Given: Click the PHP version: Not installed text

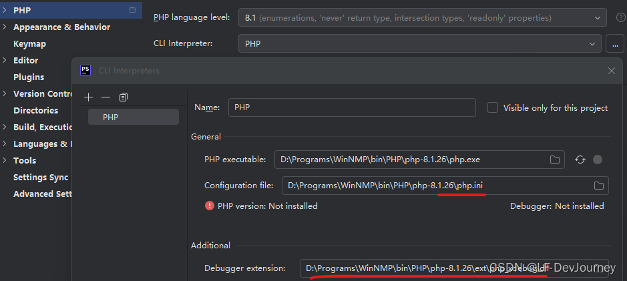Looking at the screenshot, I should coord(268,206).
